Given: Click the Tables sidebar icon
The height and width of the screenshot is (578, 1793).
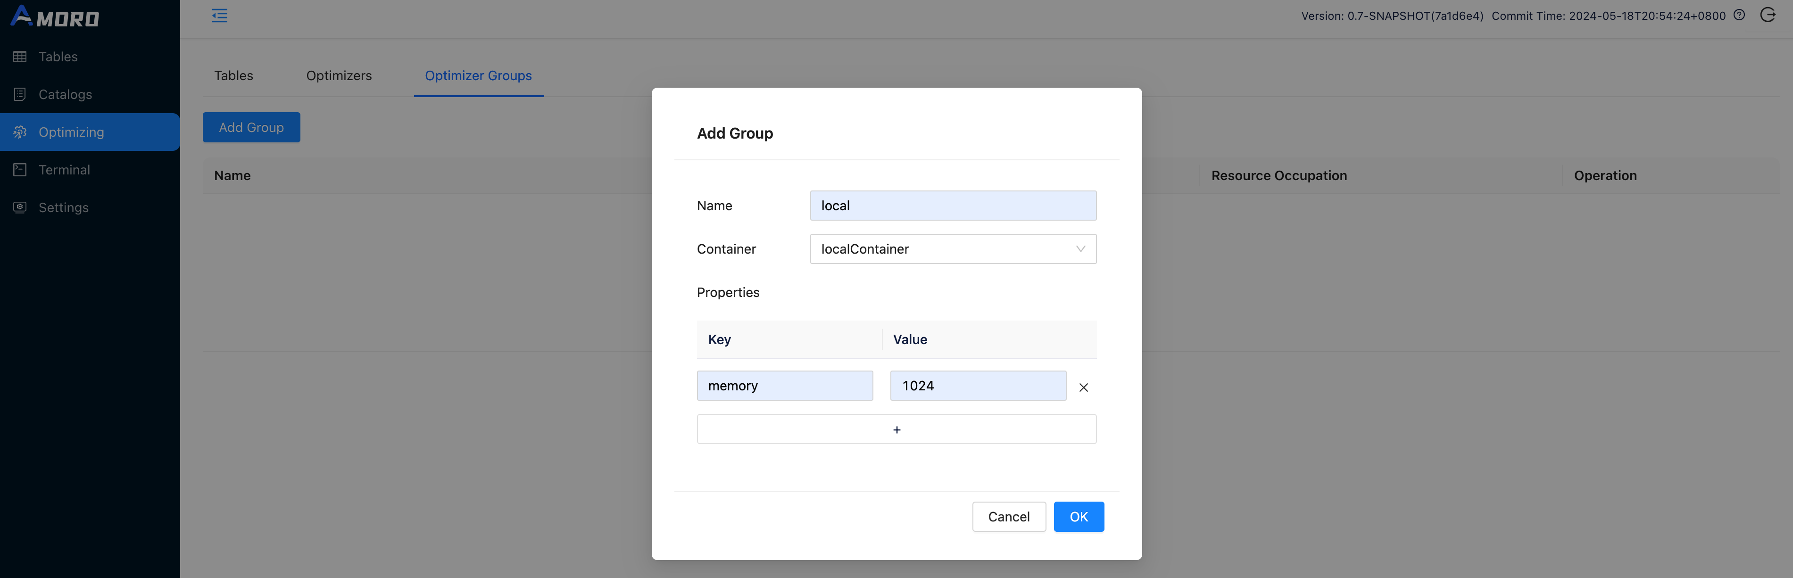Looking at the screenshot, I should 20,57.
